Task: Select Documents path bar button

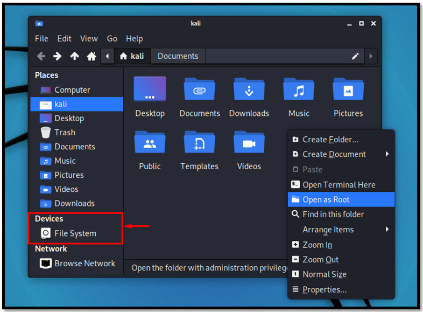Action: click(178, 56)
